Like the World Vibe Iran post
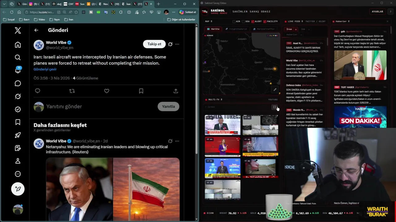The height and width of the screenshot is (222, 396). coord(107,91)
